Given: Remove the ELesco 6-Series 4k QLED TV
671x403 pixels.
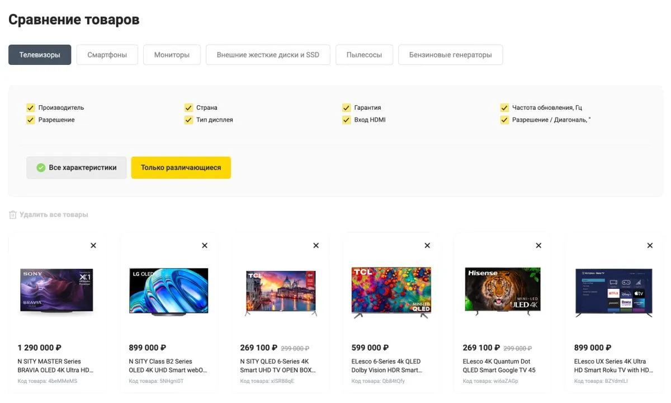Looking at the screenshot, I should (x=427, y=245).
